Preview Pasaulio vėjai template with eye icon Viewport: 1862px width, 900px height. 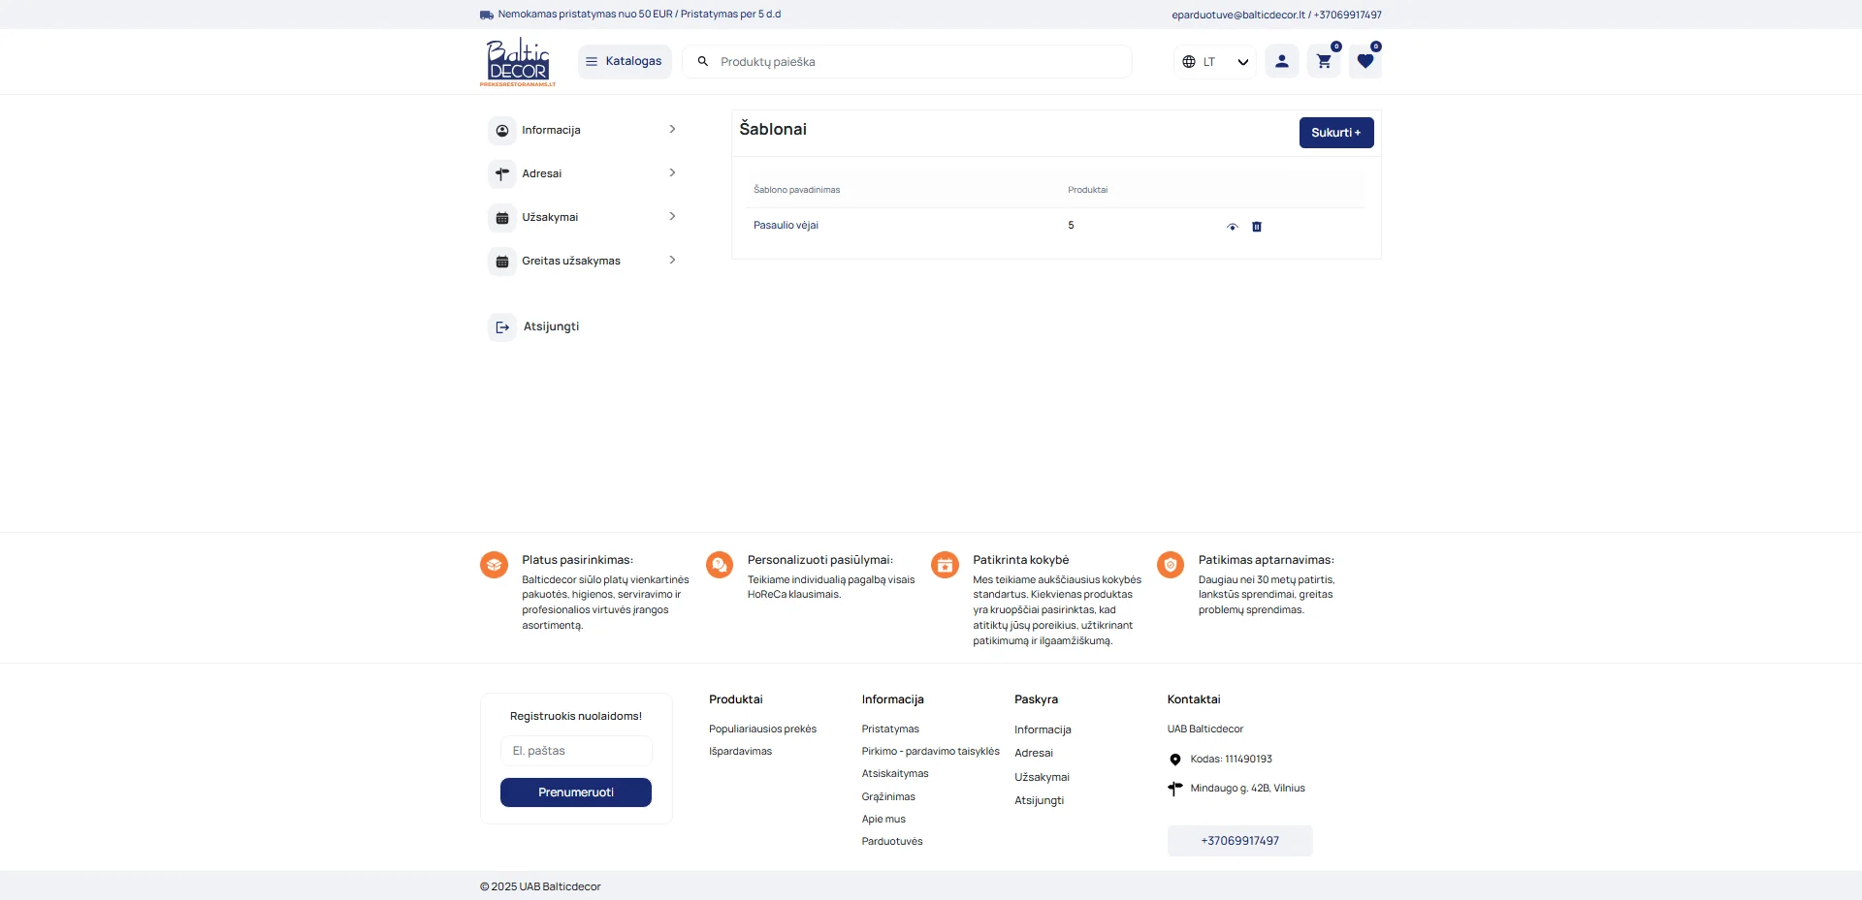click(x=1232, y=227)
